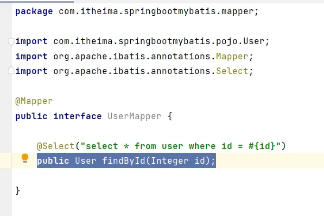The image size is (324, 216).
Task: Click the opening brace after UserMapper
Action: (x=170, y=116)
